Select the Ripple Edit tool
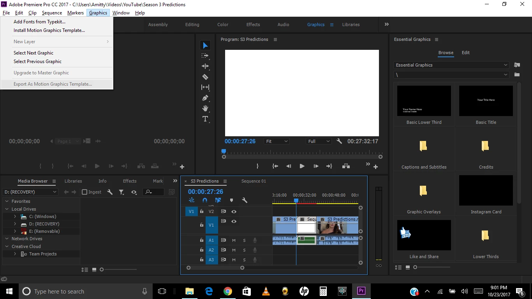 205,66
